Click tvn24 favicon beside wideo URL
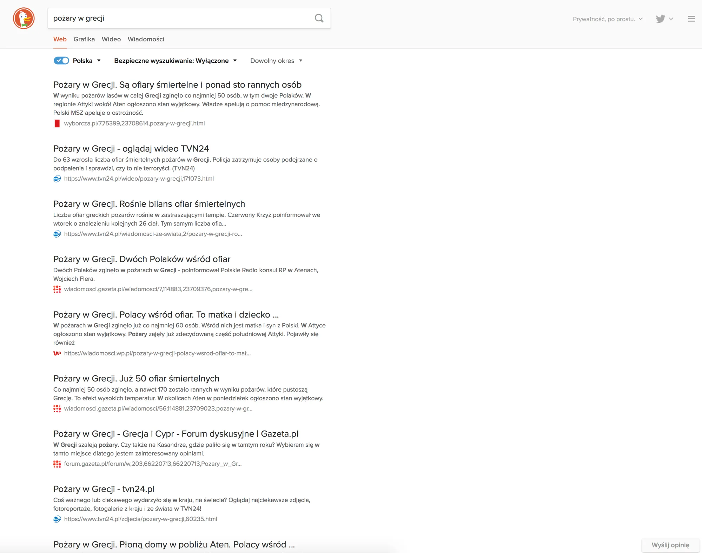The width and height of the screenshot is (702, 553). 57,179
